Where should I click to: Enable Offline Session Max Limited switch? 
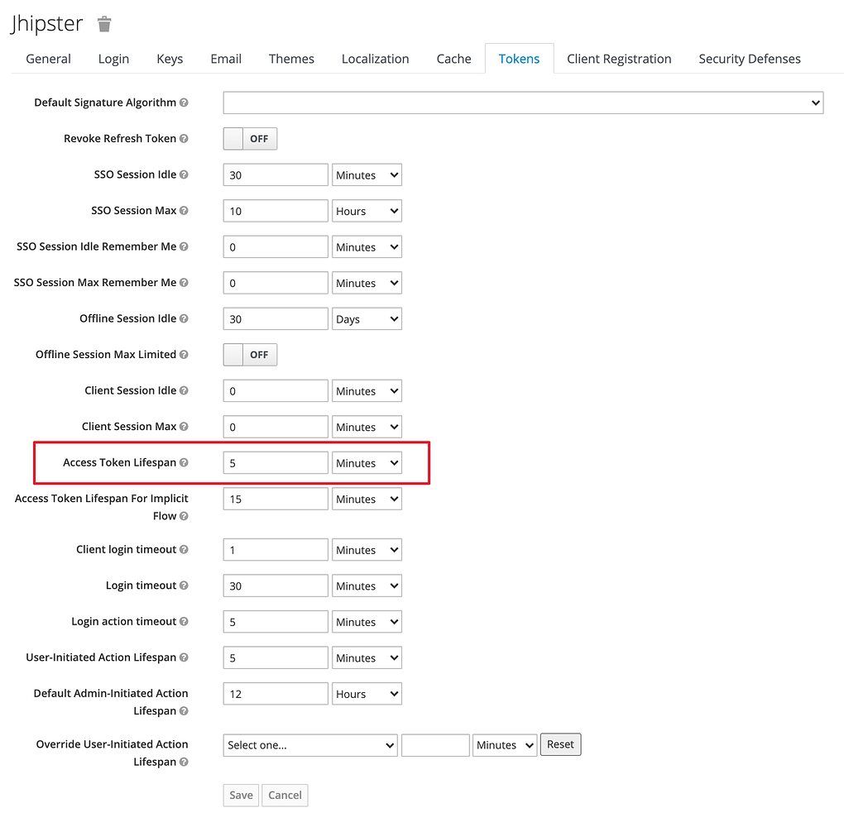(x=250, y=355)
